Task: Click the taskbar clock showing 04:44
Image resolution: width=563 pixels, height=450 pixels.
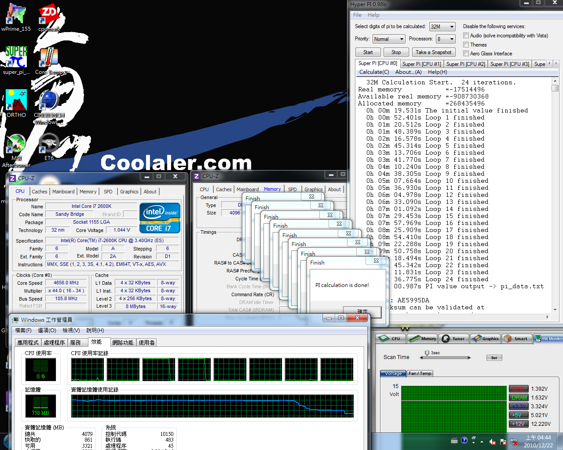Action: coord(538,441)
